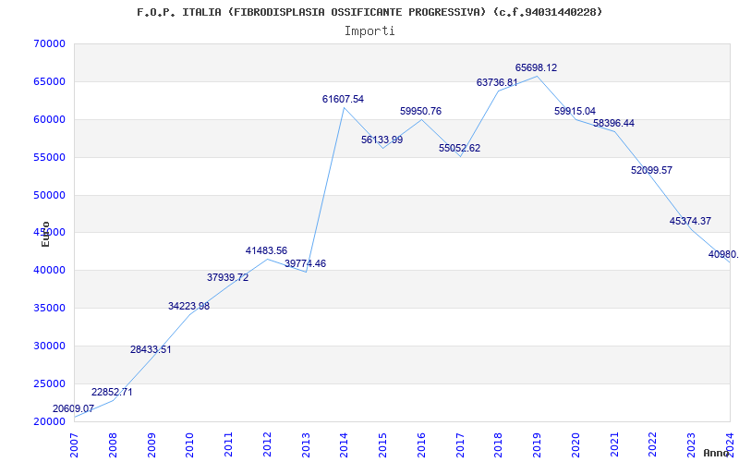Click y-axis value 35000
This screenshot has width=739, height=462.
coord(49,308)
